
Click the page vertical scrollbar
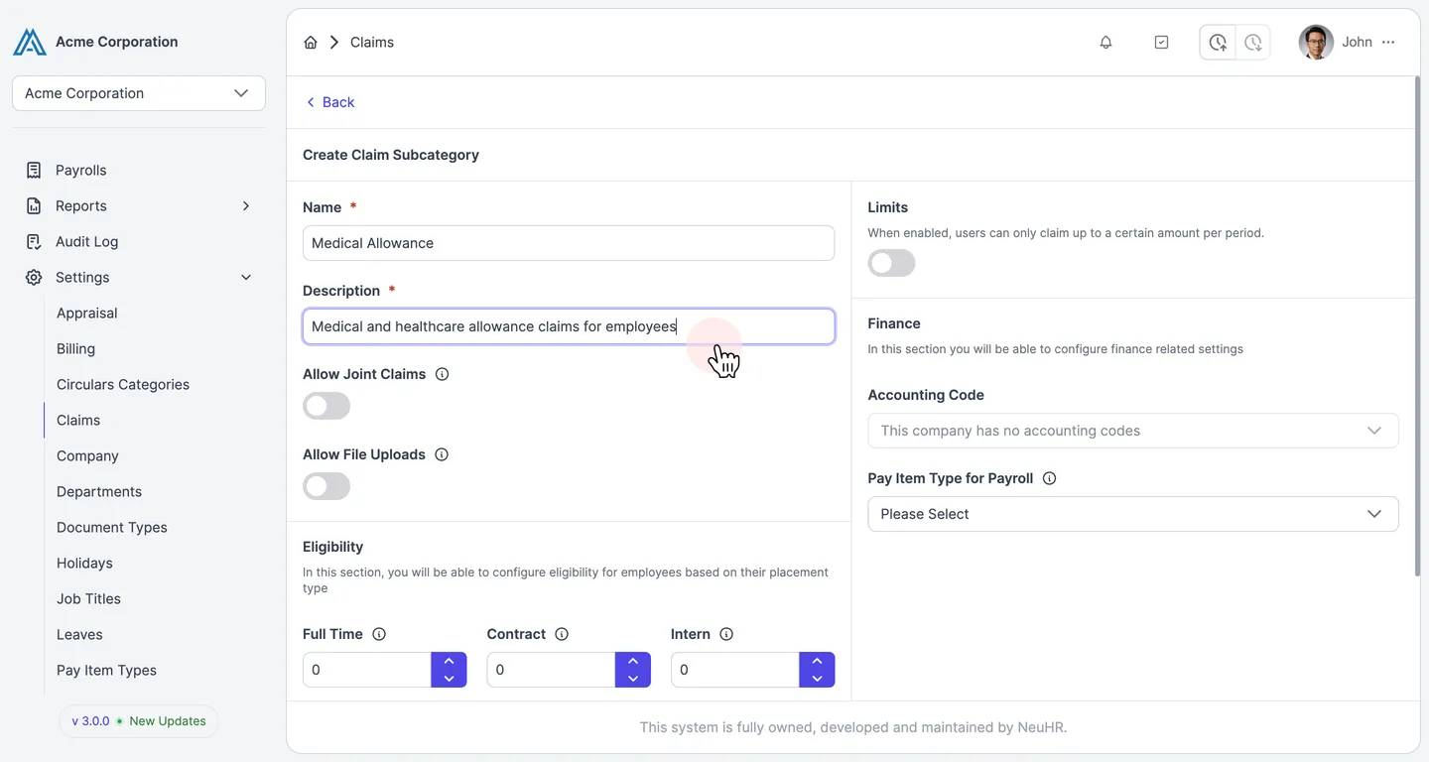tap(1416, 327)
